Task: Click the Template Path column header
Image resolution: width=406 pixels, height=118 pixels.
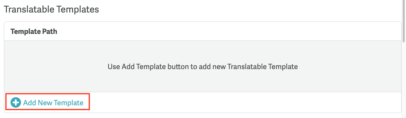Action: [x=34, y=31]
